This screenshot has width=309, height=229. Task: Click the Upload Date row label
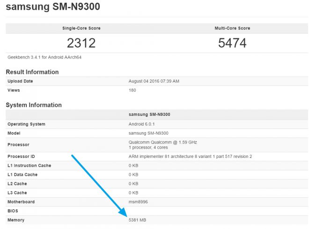click(20, 81)
